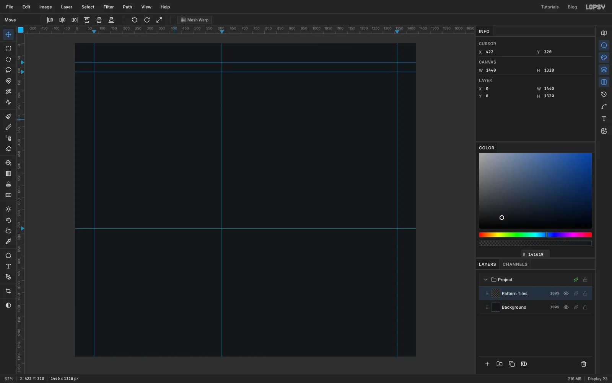The height and width of the screenshot is (383, 612).
Task: Select the Text tool in left toolbar
Action: [8, 266]
